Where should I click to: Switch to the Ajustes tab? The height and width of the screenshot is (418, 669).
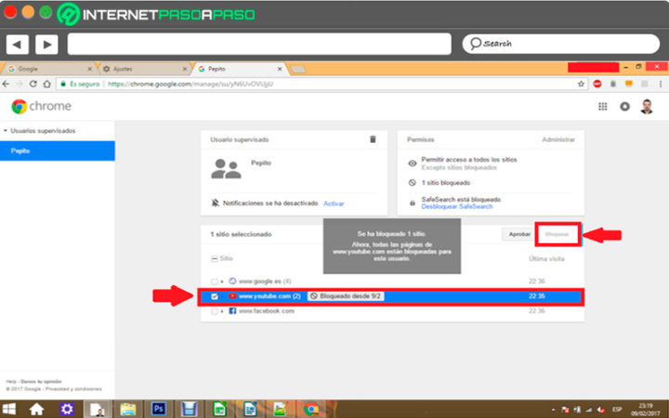pos(143,69)
